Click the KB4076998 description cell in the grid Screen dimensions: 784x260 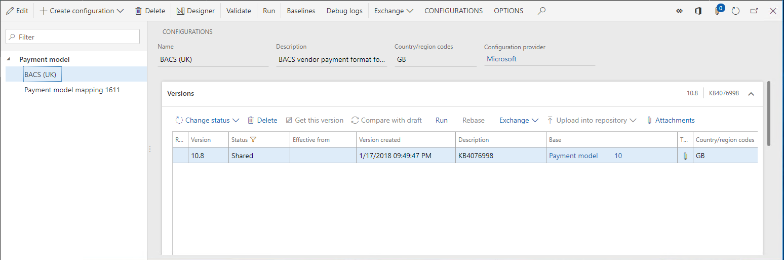point(501,156)
